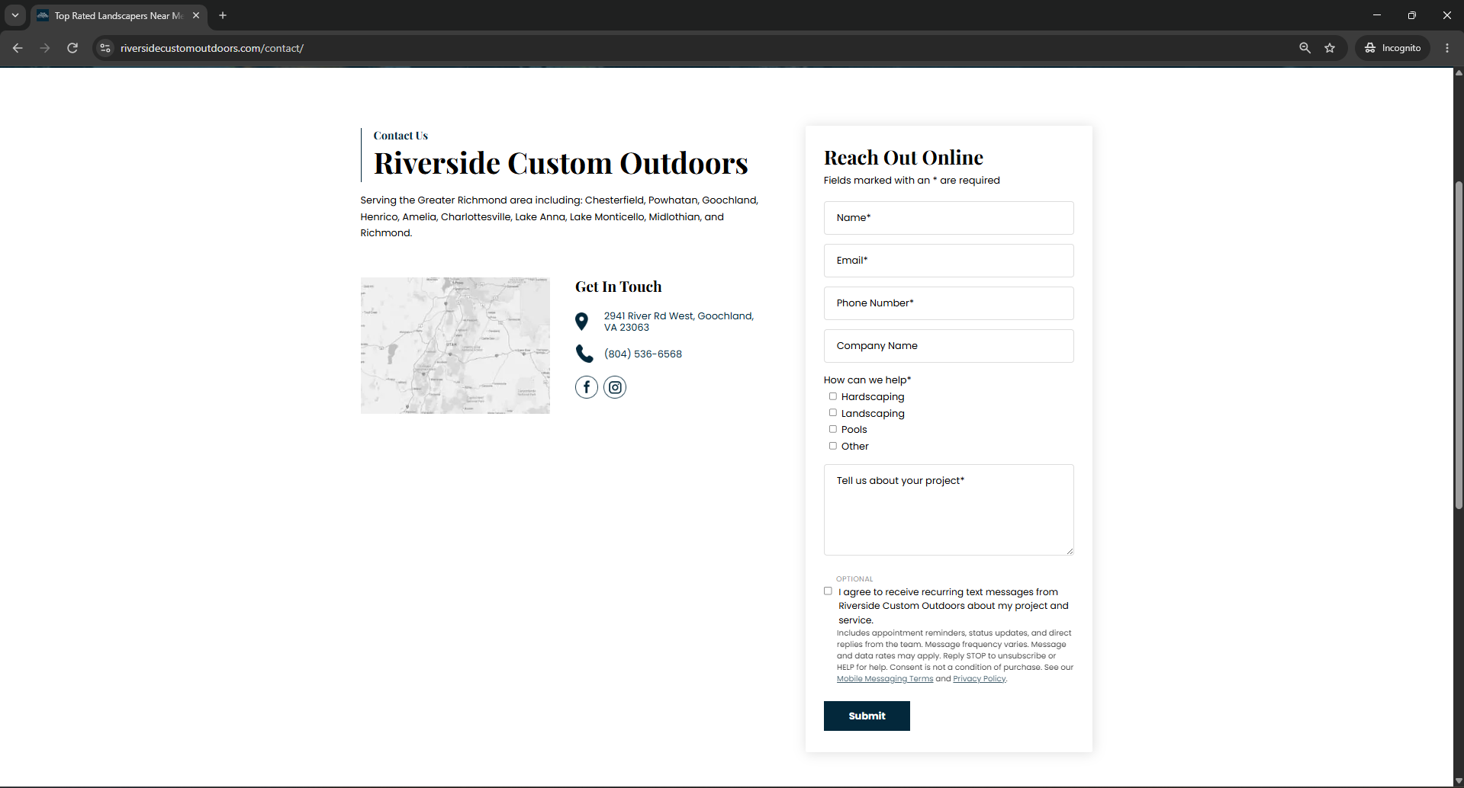Focus the Phone Number field

click(948, 303)
